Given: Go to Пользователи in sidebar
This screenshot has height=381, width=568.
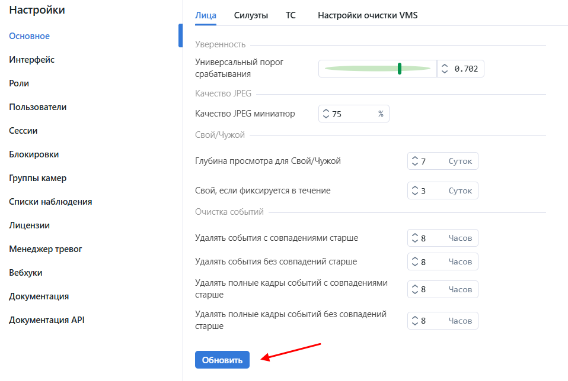Looking at the screenshot, I should click(x=38, y=107).
